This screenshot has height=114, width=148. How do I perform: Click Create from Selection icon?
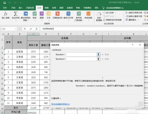point(104,20)
